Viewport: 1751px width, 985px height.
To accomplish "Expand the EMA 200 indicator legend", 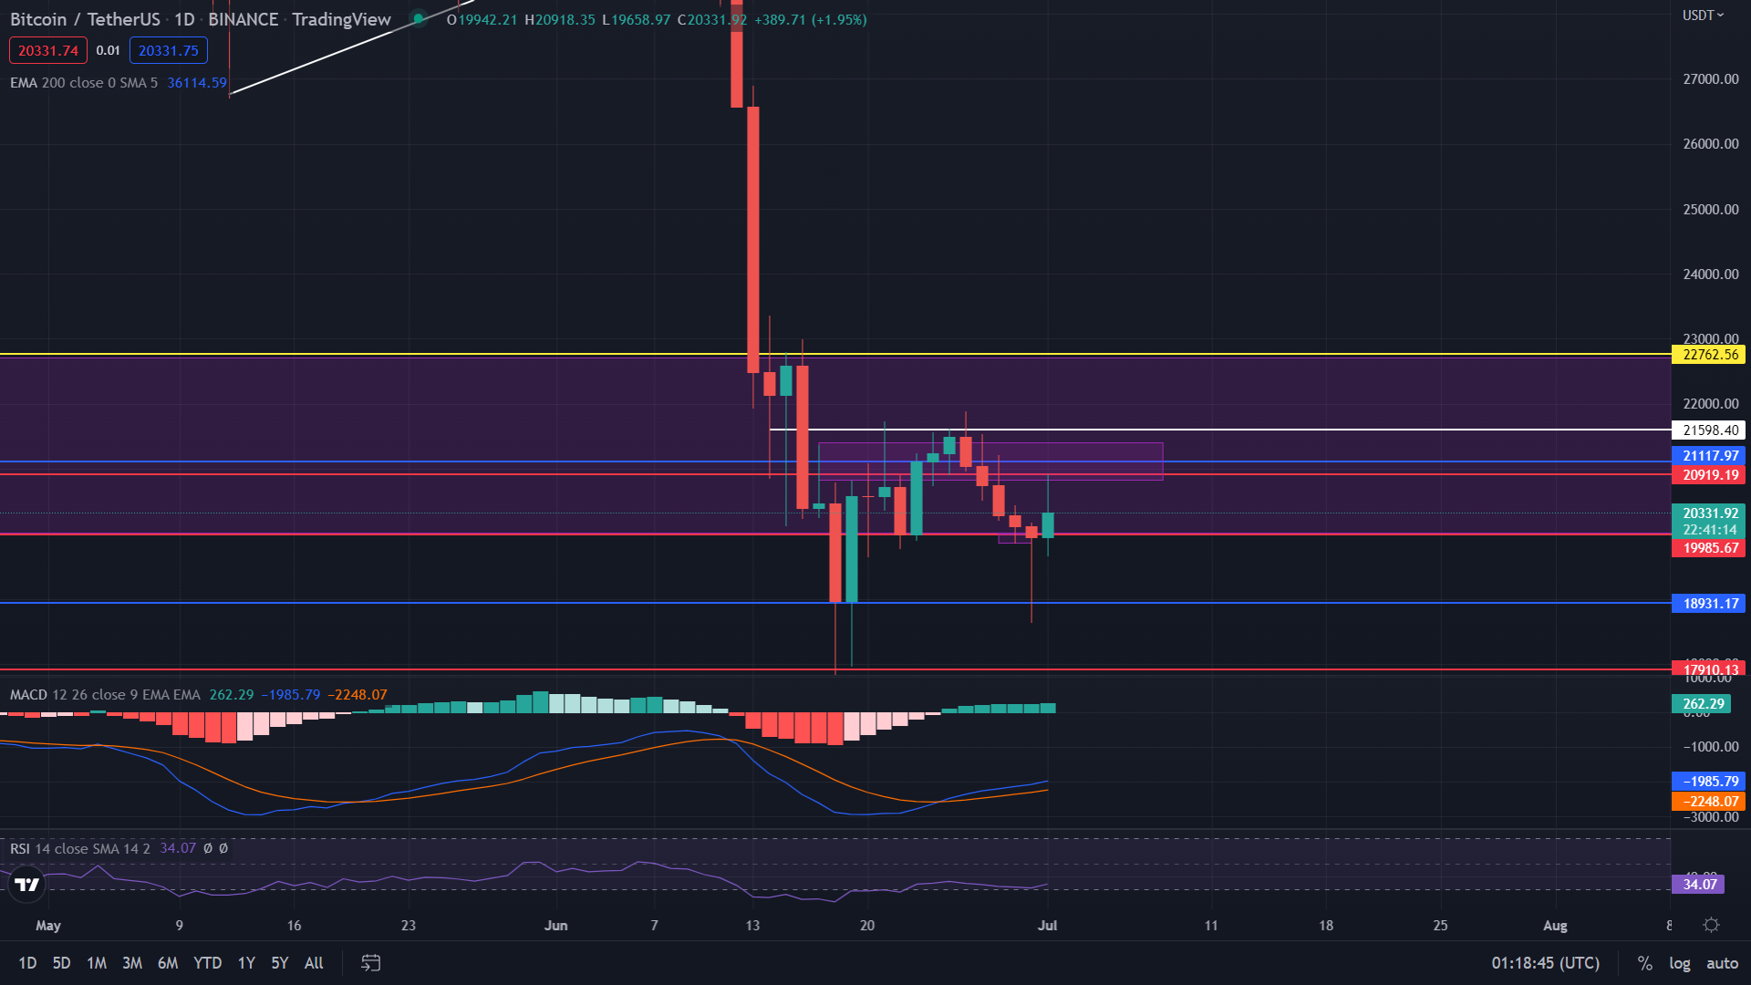I will pos(82,82).
